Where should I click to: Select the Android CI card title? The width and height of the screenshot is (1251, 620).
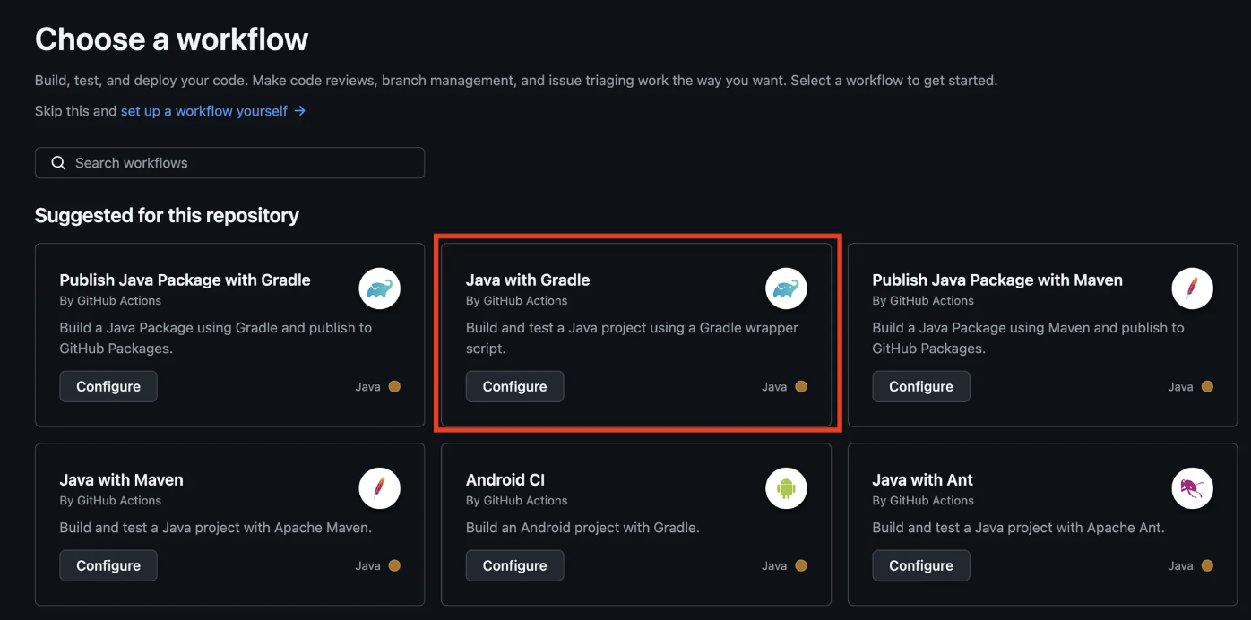tap(505, 479)
